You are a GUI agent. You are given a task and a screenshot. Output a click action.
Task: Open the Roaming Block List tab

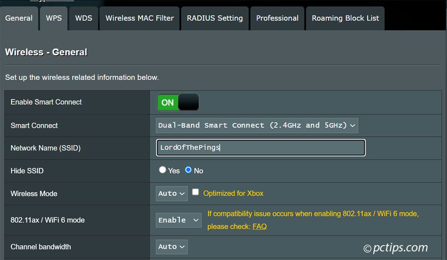tap(345, 18)
